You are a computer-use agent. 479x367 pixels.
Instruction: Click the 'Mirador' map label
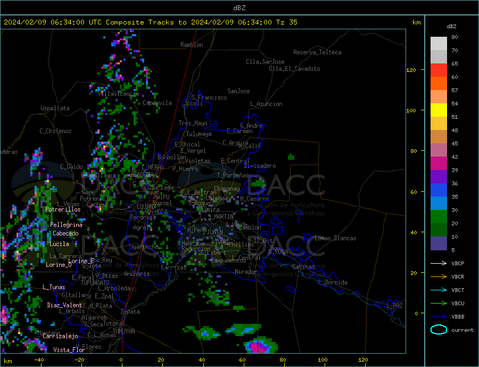tap(246, 272)
